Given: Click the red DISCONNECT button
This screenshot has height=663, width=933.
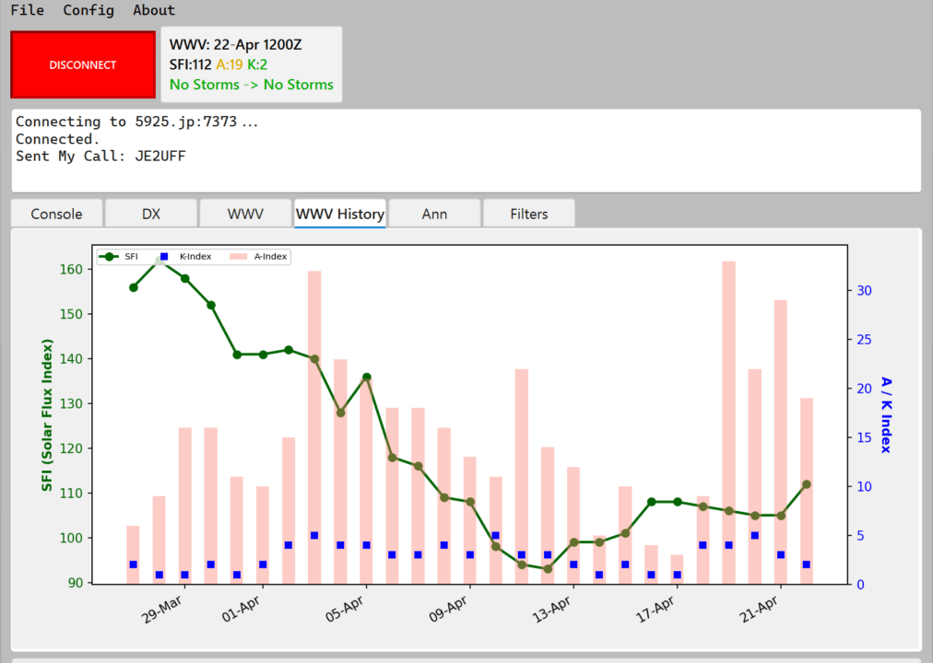Looking at the screenshot, I should (83, 64).
